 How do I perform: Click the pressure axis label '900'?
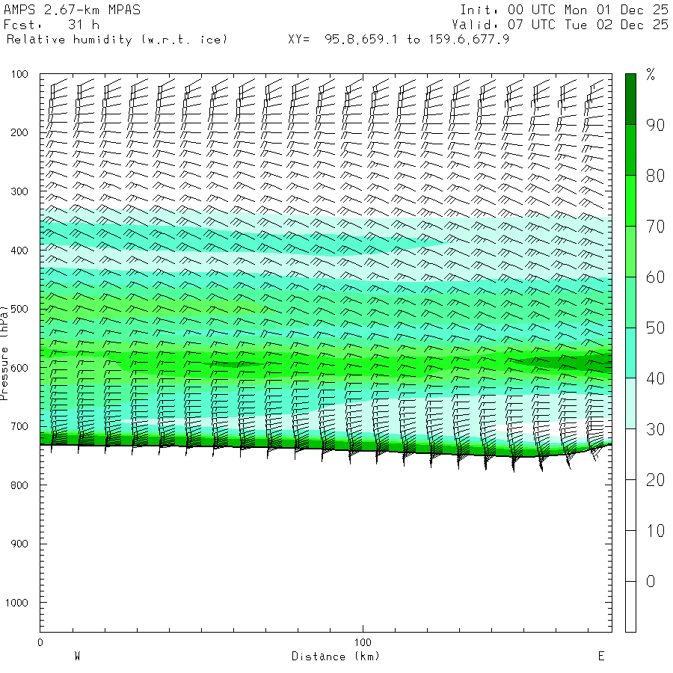tap(19, 544)
